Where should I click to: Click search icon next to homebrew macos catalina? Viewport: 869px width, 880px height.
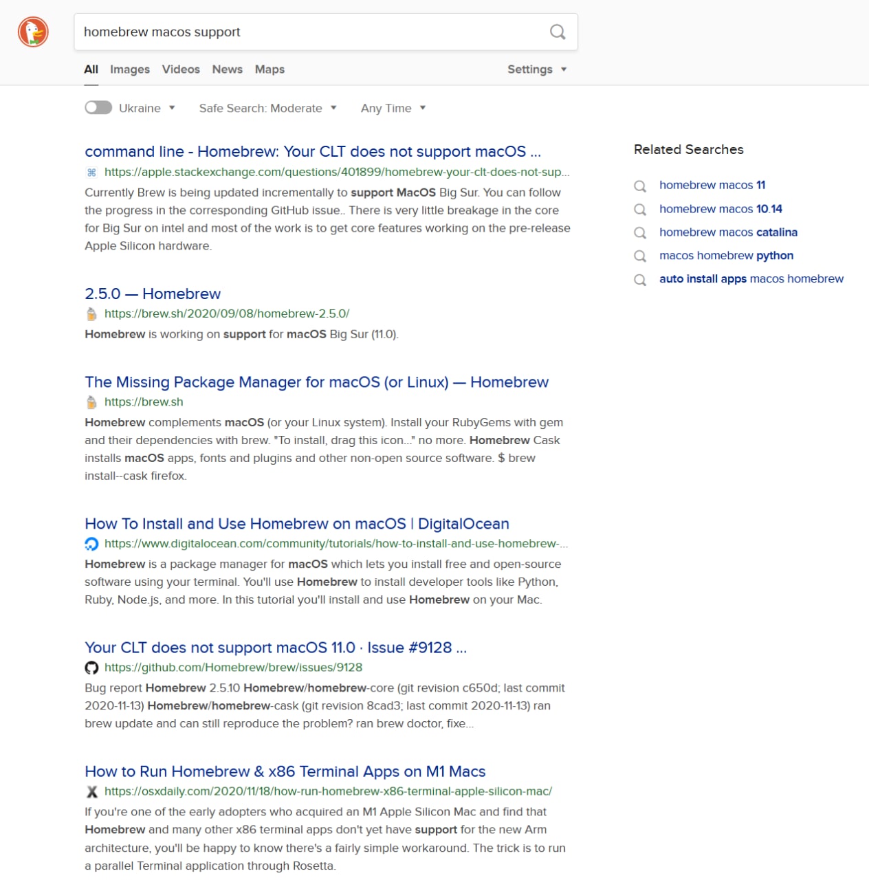pos(640,232)
